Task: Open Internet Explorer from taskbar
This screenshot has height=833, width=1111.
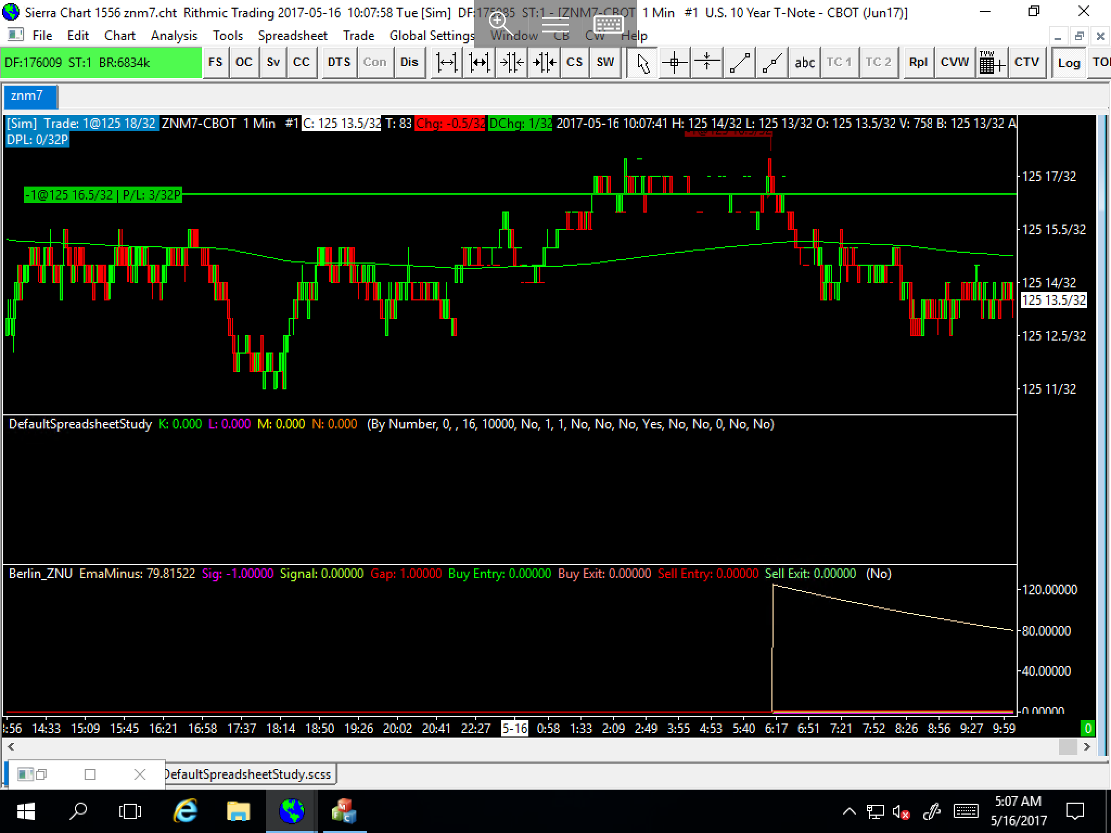Action: pyautogui.click(x=185, y=812)
